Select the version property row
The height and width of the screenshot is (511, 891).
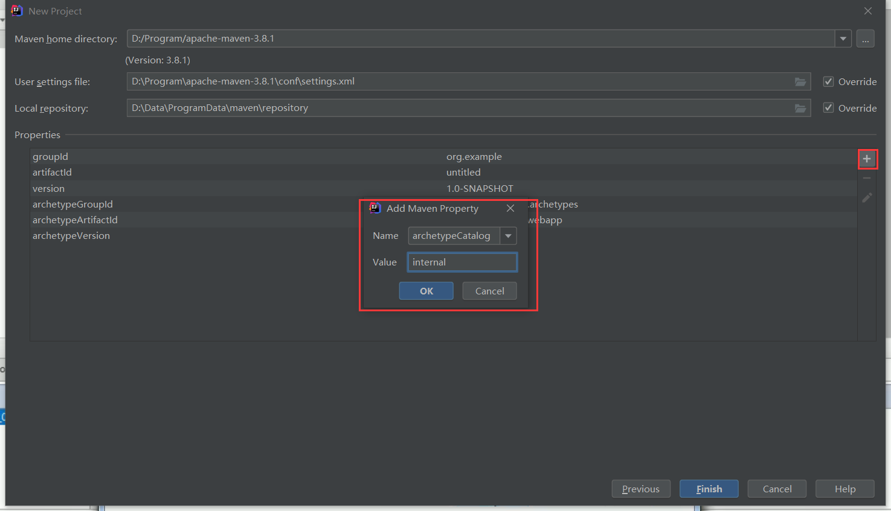tap(443, 188)
